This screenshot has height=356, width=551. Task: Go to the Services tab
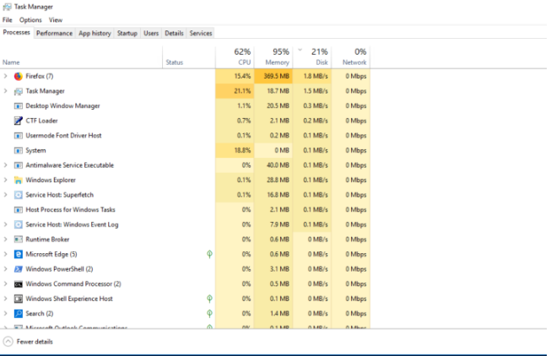[x=201, y=34]
